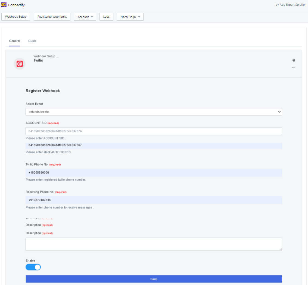Expand the Need Help? dropdown
This screenshot has height=285, width=308.
130,17
